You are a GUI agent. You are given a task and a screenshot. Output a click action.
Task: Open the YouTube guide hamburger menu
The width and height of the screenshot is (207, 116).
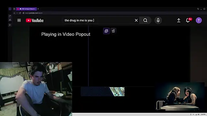click(19, 20)
